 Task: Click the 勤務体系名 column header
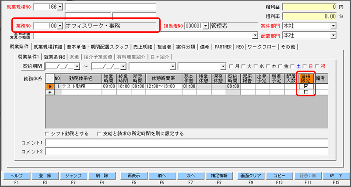click(81, 78)
